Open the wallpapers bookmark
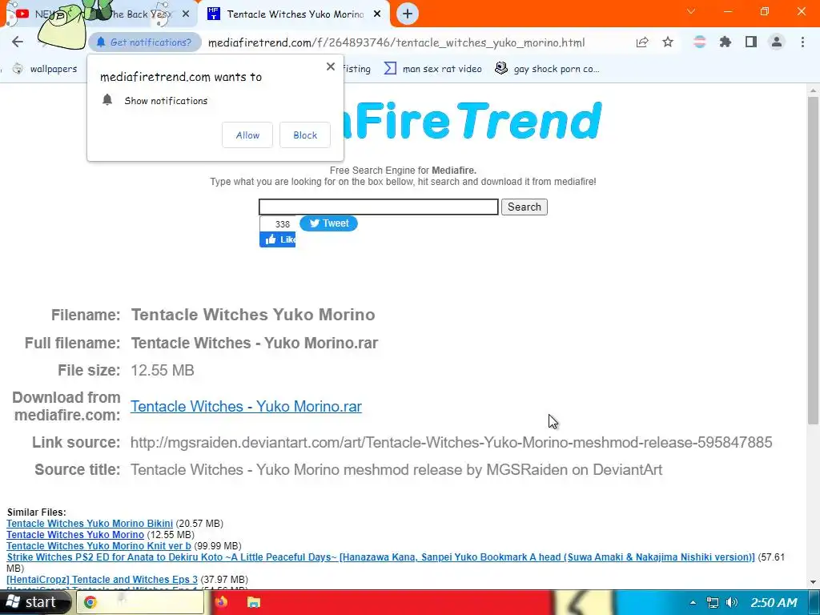Image resolution: width=820 pixels, height=615 pixels. tap(45, 69)
